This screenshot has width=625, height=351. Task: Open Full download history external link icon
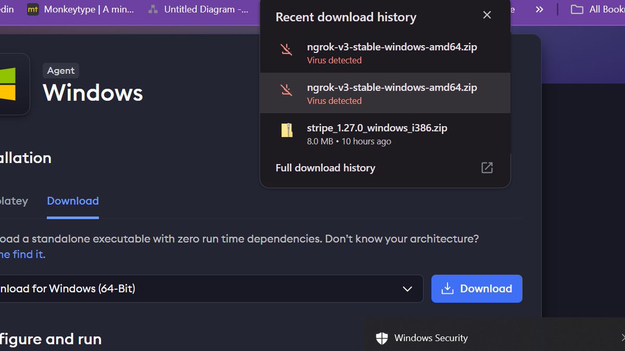(x=487, y=167)
